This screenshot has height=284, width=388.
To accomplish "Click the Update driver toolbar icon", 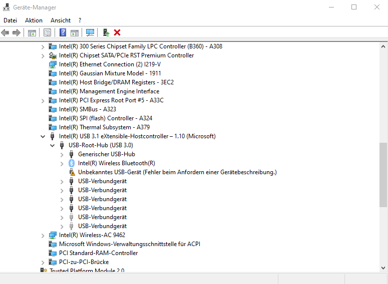I will tap(106, 32).
